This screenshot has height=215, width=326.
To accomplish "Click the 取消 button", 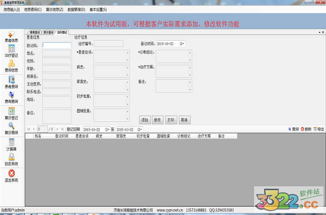I will (x=185, y=120).
